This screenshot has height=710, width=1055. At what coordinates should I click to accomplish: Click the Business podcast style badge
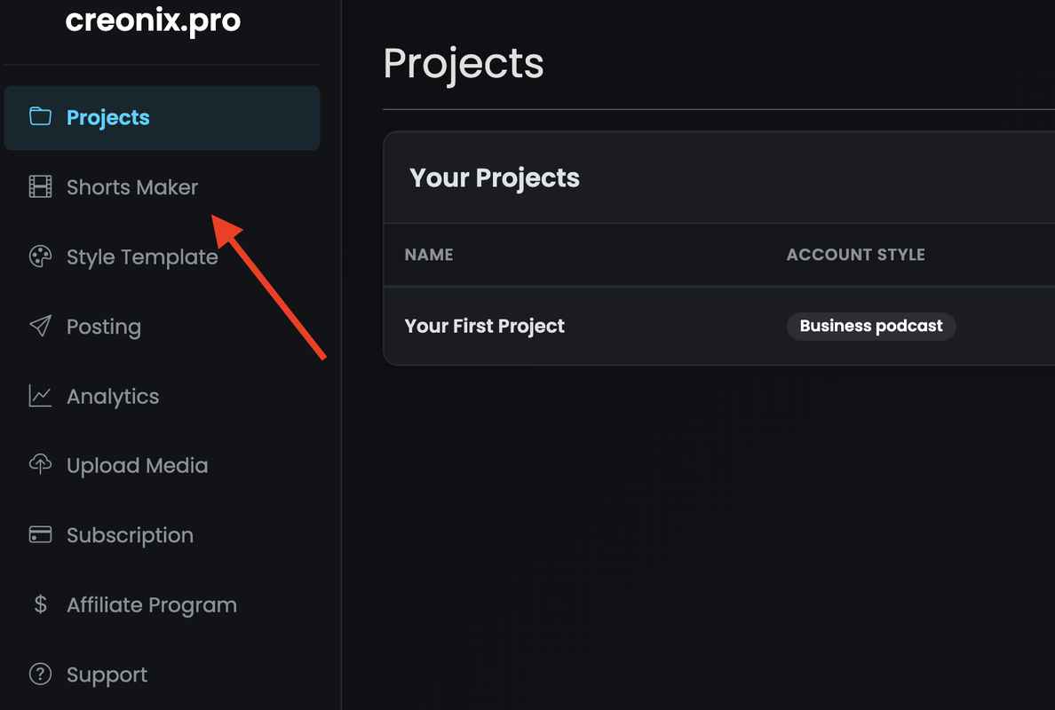870,326
